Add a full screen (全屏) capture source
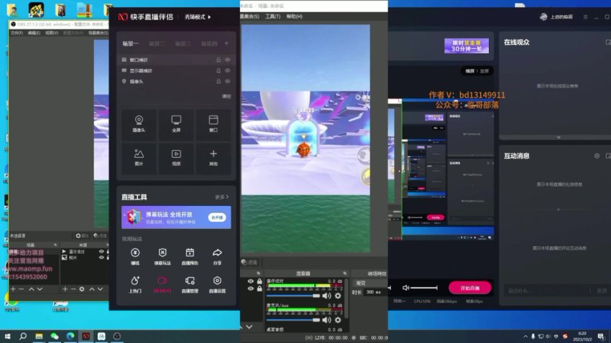The image size is (611, 343). pos(176,123)
